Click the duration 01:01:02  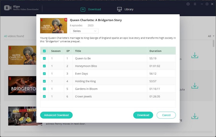click(x=155, y=66)
